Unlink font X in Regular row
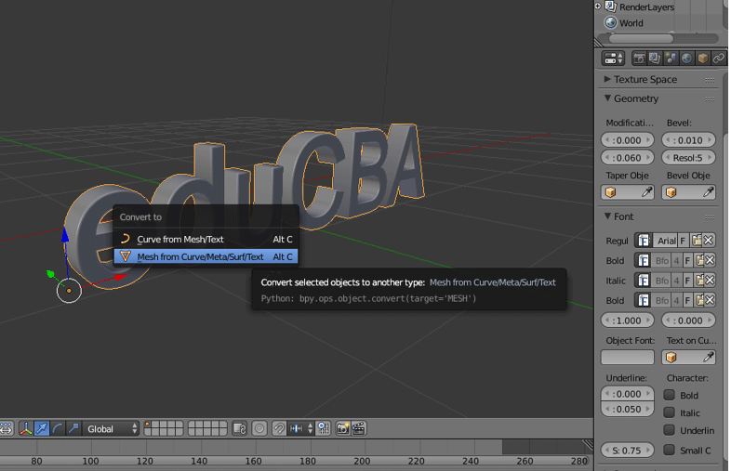The width and height of the screenshot is (731, 471). coord(709,241)
